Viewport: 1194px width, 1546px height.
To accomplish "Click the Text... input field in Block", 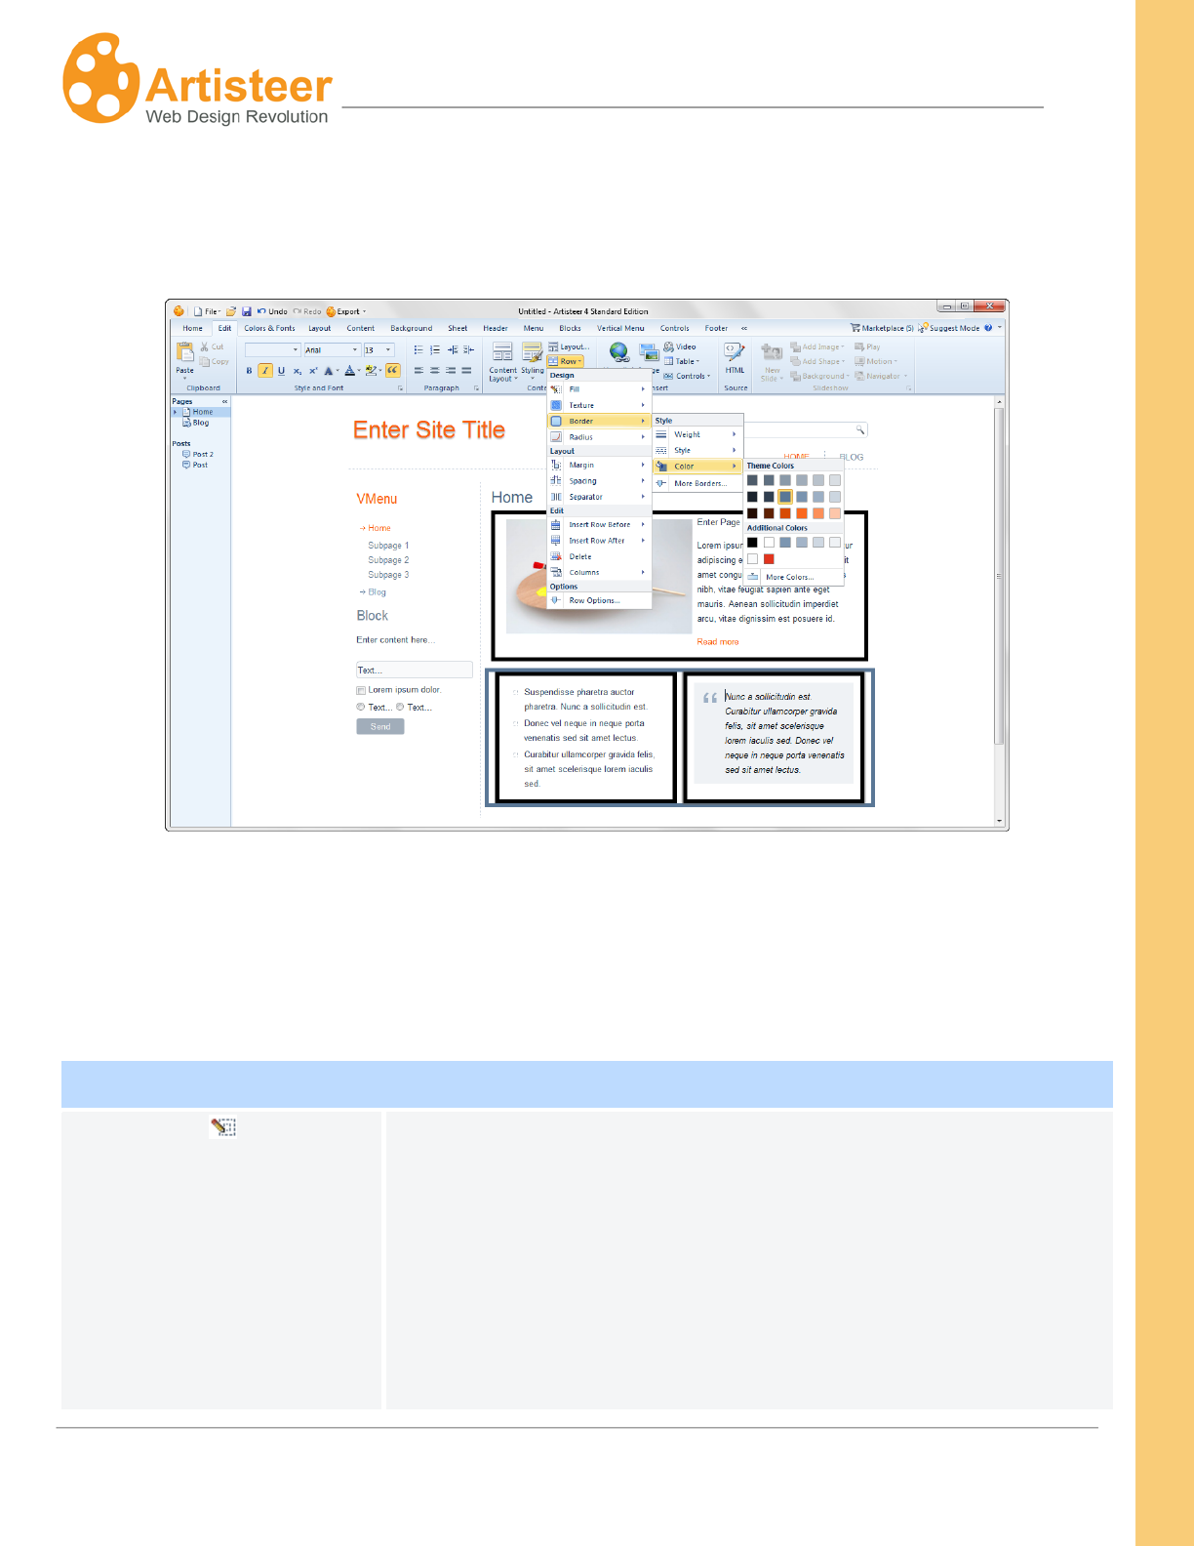I will (415, 670).
